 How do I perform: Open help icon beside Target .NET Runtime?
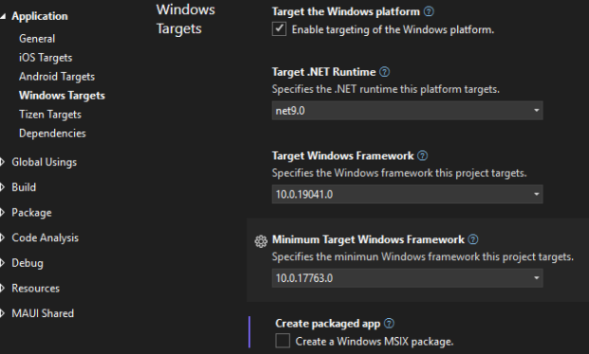click(385, 72)
